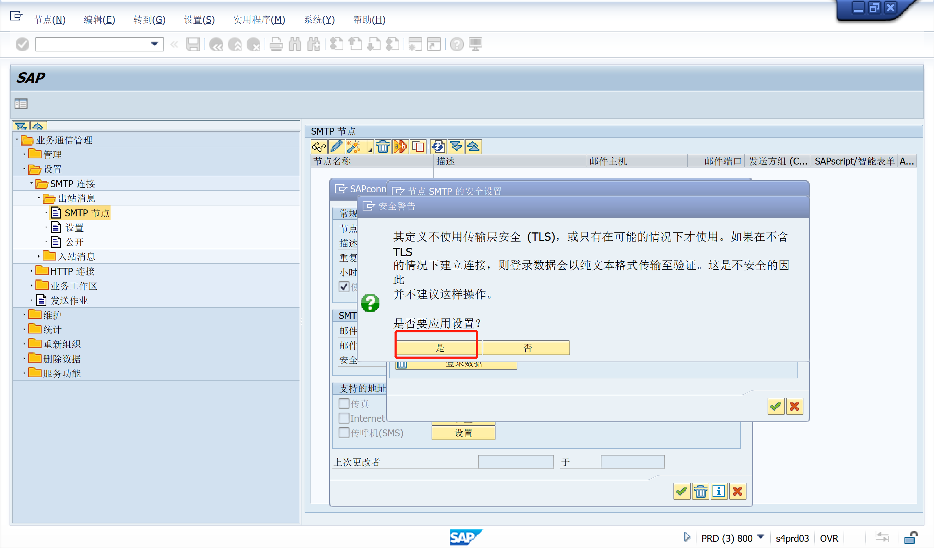Toggle the checked checkbox in general section
934x548 pixels.
pos(344,287)
